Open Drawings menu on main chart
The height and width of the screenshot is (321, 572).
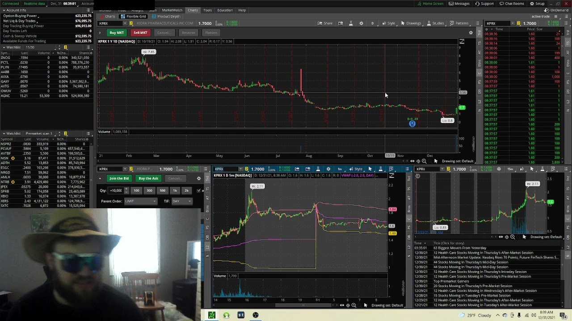click(x=411, y=23)
